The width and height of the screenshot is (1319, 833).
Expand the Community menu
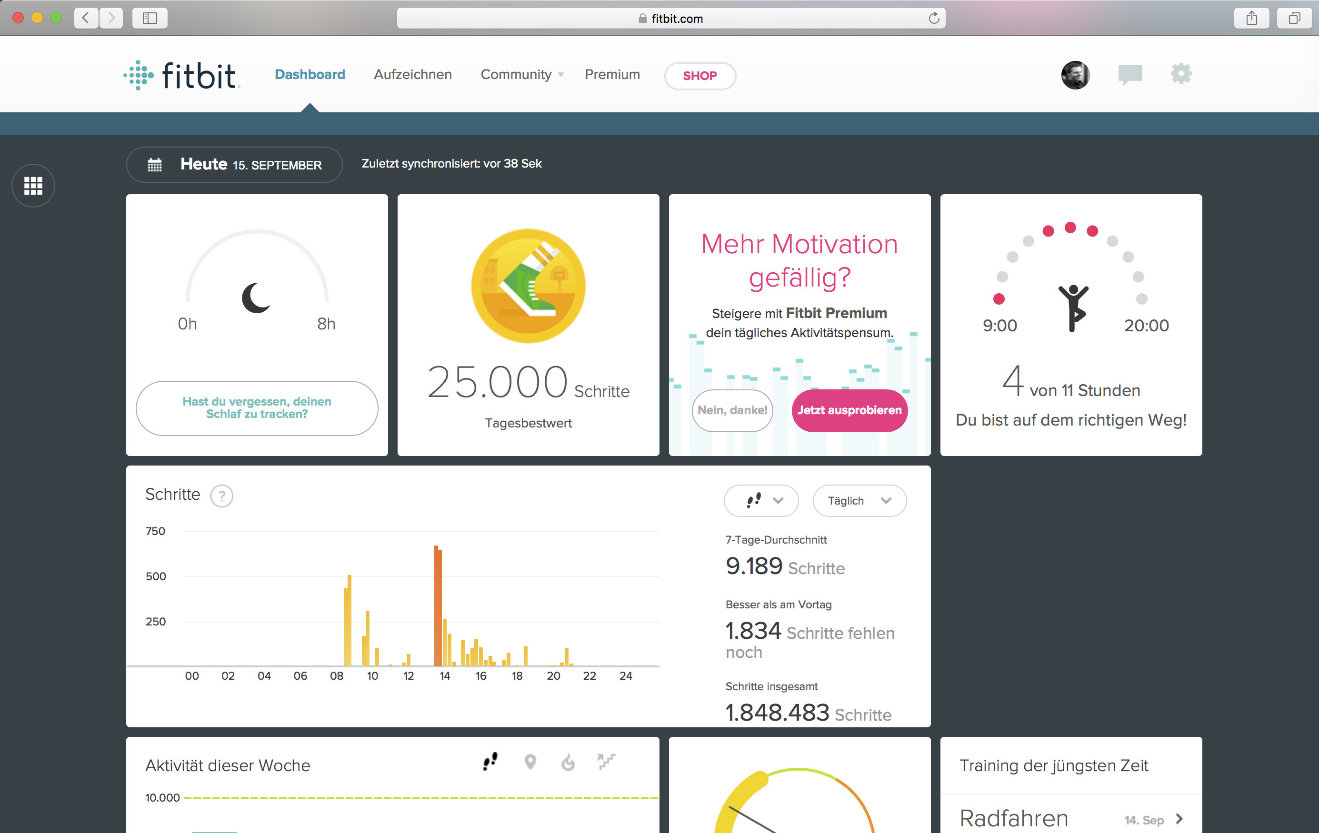click(521, 74)
